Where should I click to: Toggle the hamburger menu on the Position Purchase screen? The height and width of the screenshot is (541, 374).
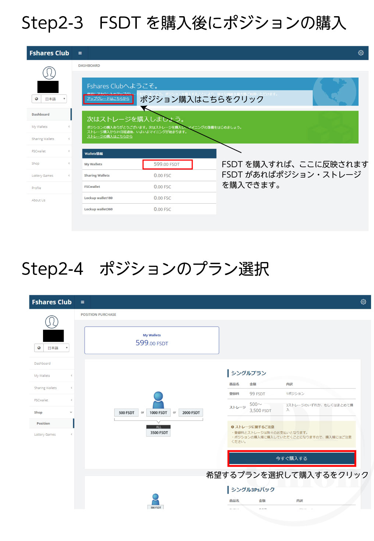click(x=82, y=302)
